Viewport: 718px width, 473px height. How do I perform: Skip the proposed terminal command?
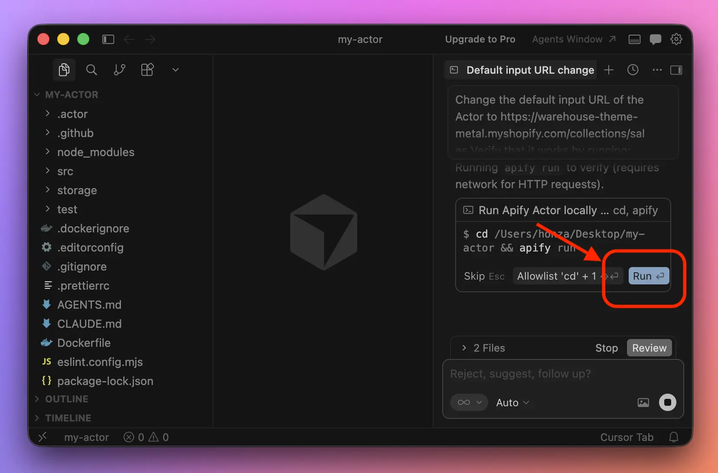pos(484,276)
